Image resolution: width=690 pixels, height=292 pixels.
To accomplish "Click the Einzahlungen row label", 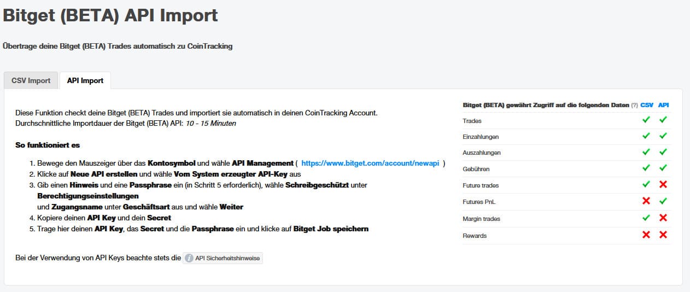I will click(x=481, y=137).
